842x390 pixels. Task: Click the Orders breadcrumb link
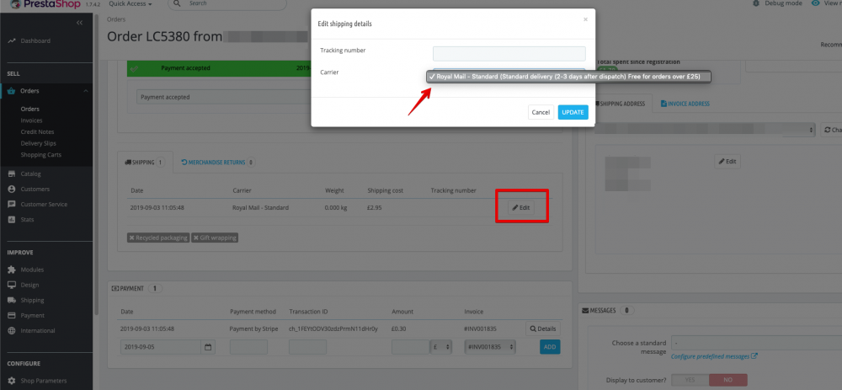pos(116,19)
